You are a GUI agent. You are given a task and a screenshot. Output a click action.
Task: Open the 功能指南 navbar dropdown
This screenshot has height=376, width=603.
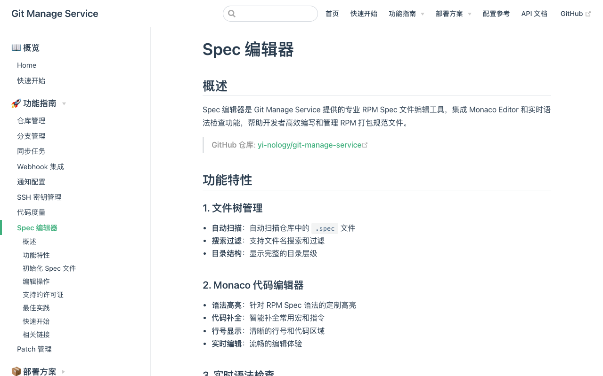[x=403, y=14]
